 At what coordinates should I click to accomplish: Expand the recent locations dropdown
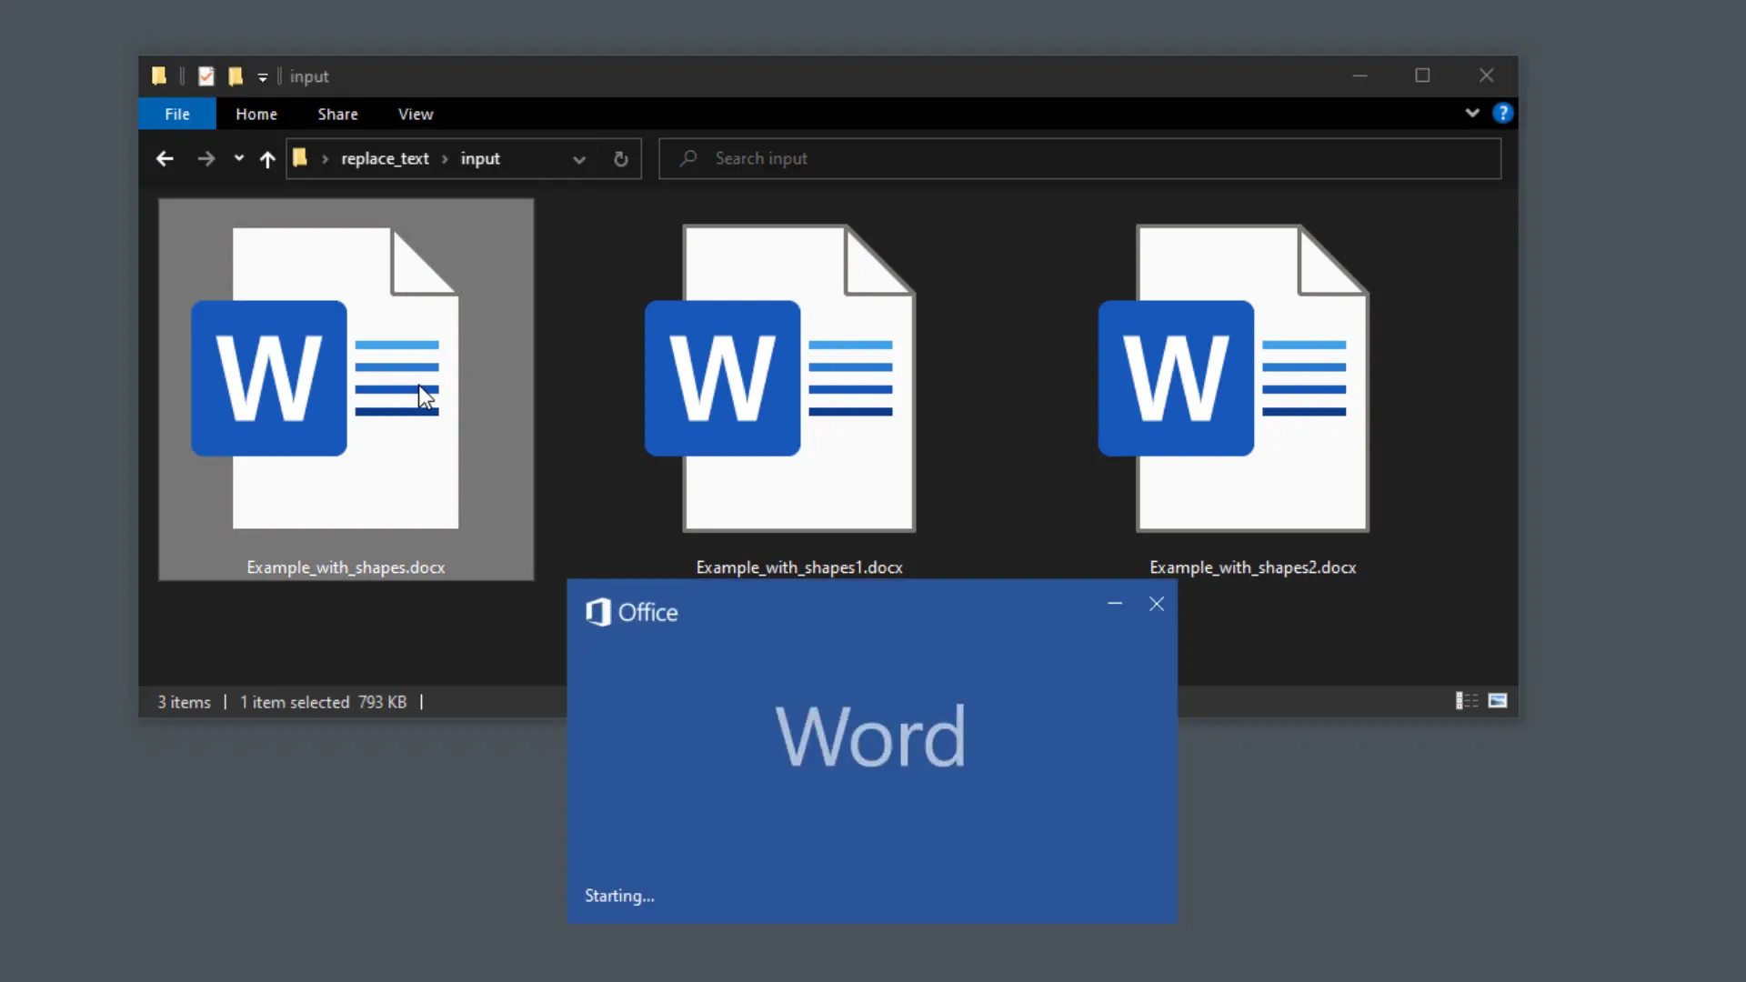pos(238,158)
